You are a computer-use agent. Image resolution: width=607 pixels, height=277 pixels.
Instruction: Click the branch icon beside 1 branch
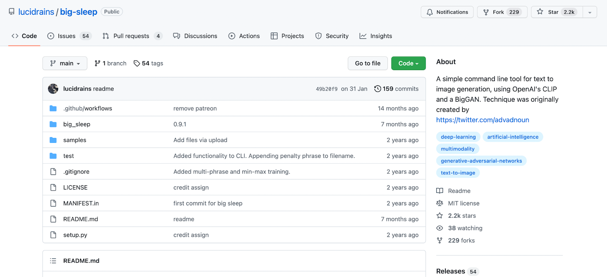pos(97,63)
